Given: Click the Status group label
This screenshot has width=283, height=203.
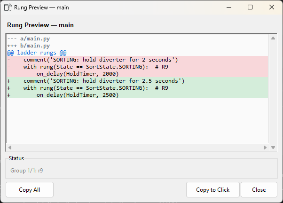Looking at the screenshot, I should [16, 158].
